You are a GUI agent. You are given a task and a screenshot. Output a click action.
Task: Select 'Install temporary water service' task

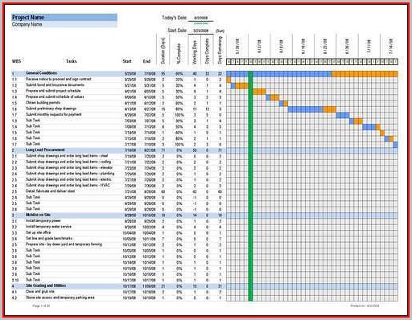(x=48, y=227)
